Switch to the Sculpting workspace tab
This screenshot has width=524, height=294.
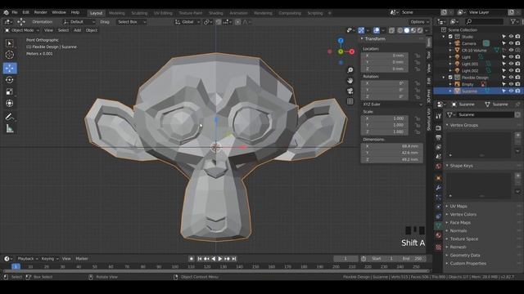point(139,13)
